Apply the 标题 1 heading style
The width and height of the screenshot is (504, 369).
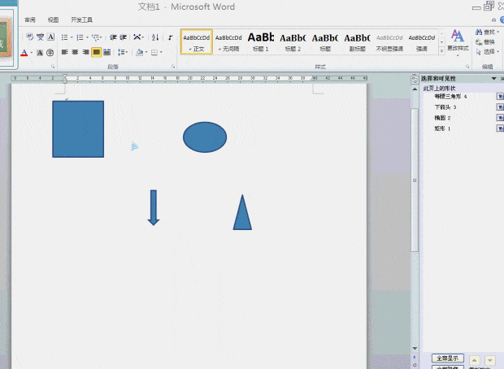pos(260,41)
